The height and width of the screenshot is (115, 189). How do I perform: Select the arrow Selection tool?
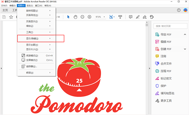pos(68,17)
